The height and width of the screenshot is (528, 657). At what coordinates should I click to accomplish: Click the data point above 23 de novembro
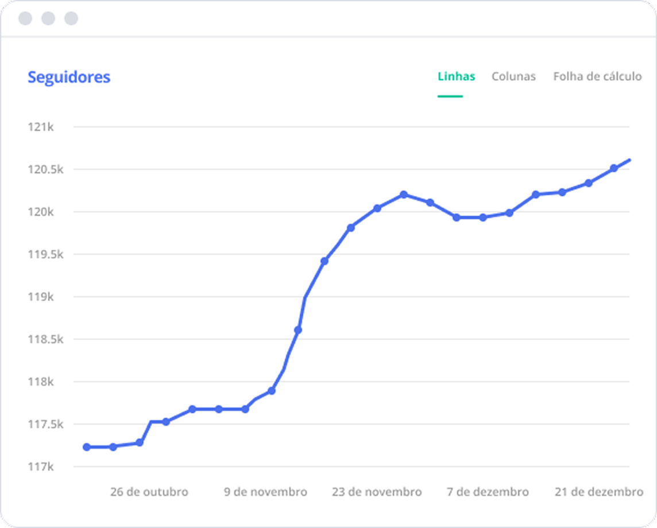click(x=377, y=208)
